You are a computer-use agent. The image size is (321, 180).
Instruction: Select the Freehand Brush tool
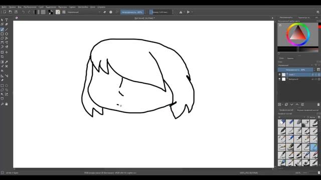tap(2, 29)
